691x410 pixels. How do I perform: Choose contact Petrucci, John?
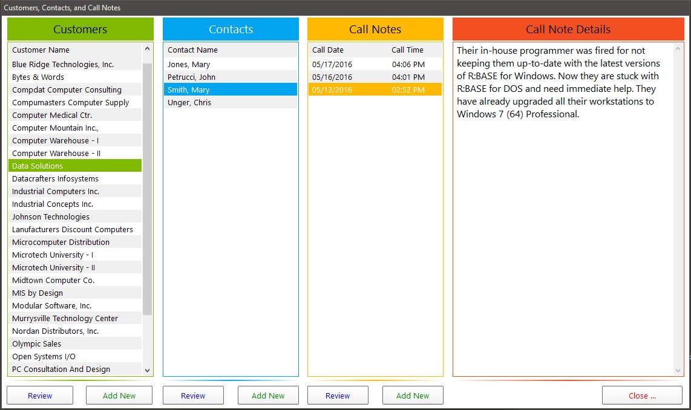[x=191, y=77]
